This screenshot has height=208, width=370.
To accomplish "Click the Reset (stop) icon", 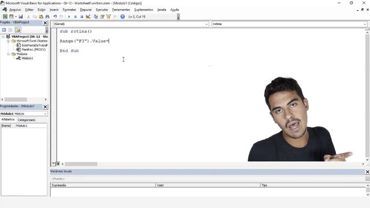I will [x=82, y=17].
